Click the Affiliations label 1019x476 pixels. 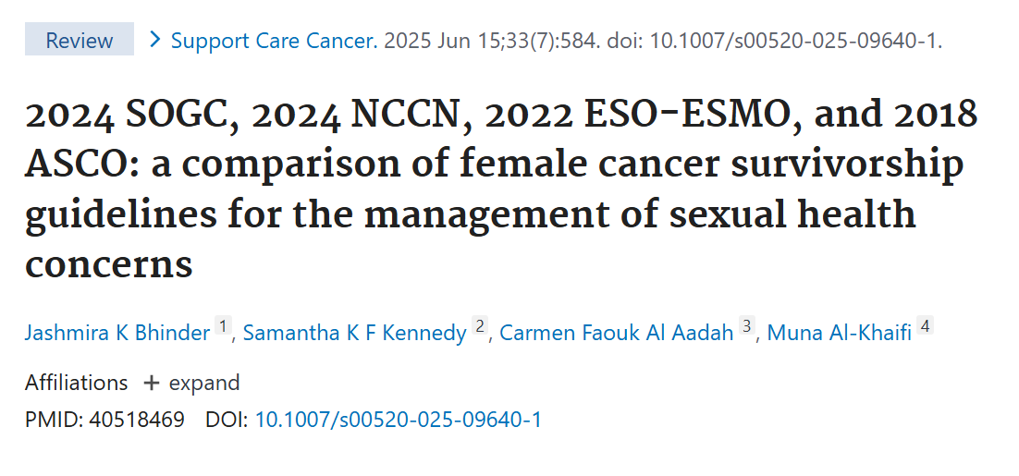coord(76,383)
